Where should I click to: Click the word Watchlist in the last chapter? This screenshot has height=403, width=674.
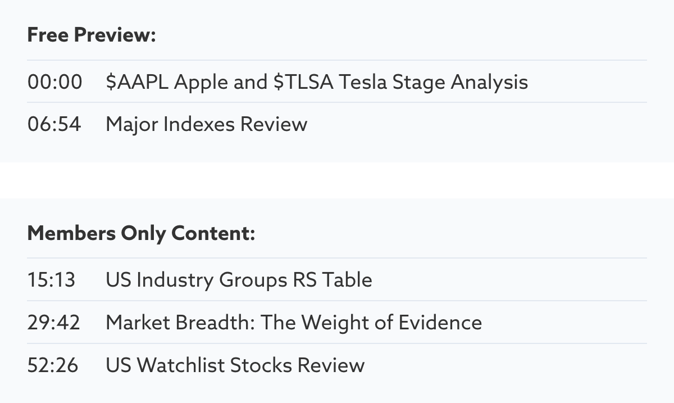coord(181,365)
